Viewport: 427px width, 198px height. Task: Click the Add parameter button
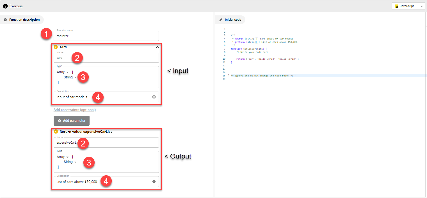[72, 121]
